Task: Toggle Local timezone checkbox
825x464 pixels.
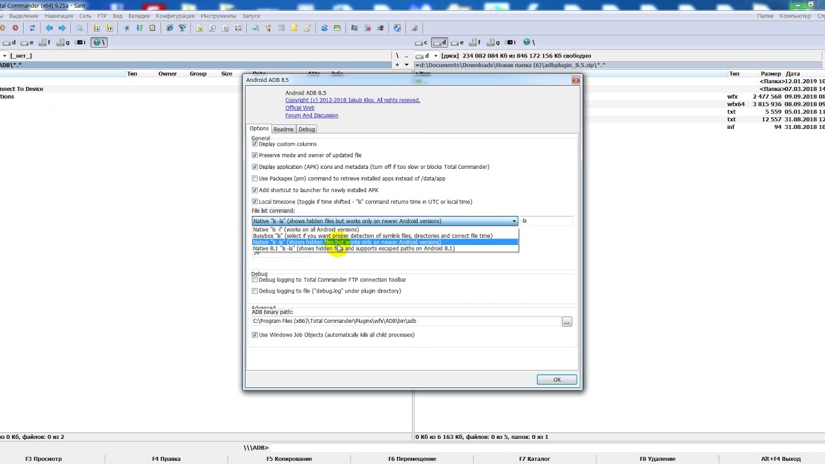Action: pyautogui.click(x=255, y=202)
